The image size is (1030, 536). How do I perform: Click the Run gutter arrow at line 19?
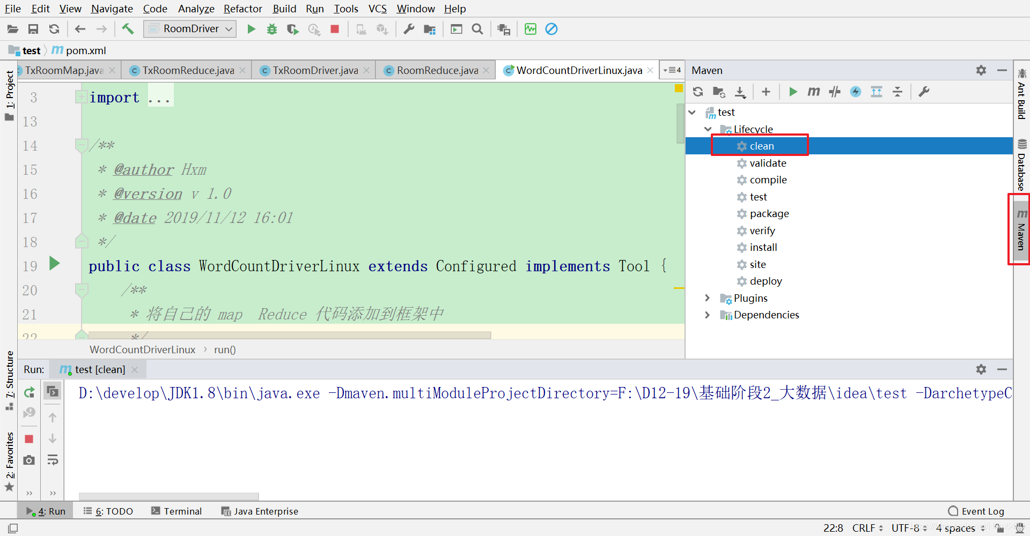point(54,263)
